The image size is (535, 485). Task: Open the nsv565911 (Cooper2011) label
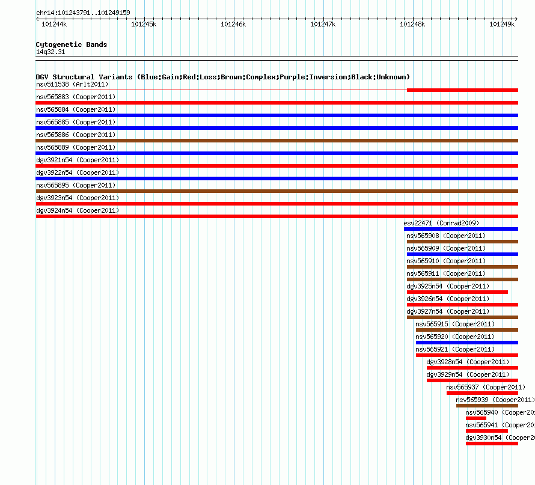coord(446,273)
